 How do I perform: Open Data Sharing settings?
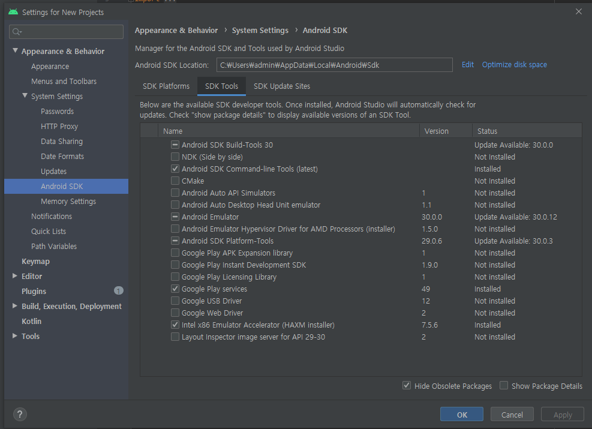click(x=62, y=141)
